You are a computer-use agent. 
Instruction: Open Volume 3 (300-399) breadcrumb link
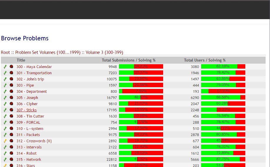104,52
